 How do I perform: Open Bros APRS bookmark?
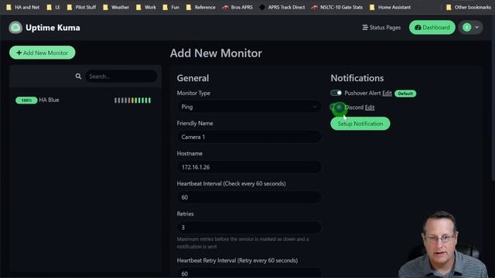click(x=237, y=7)
